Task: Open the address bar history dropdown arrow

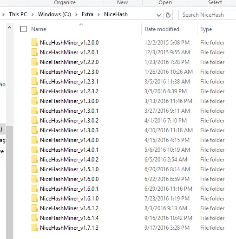Action: pyautogui.click(x=158, y=15)
